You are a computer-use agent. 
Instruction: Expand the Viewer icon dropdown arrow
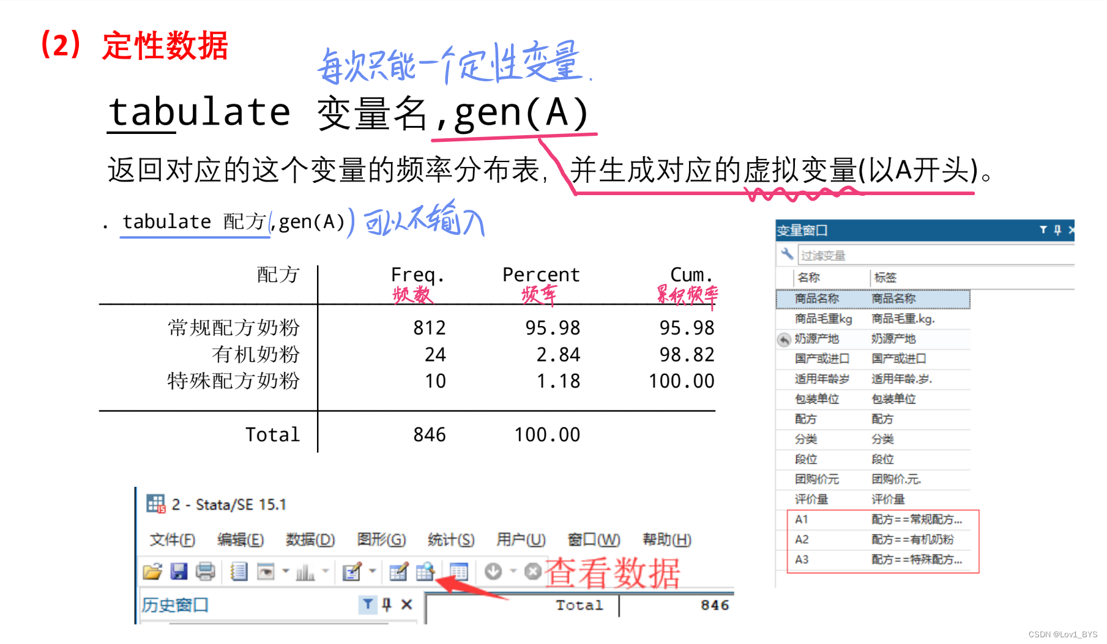286,571
